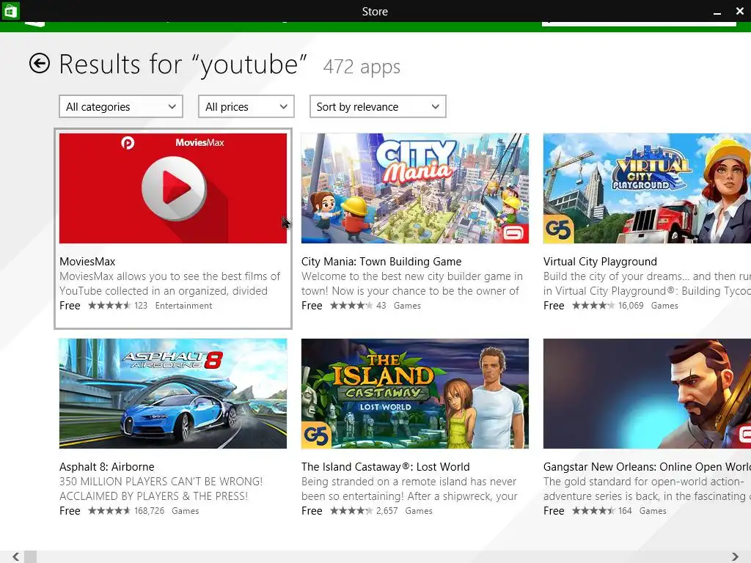The height and width of the screenshot is (563, 751).
Task: Open The Island Castaway thumbnail
Action: point(415,394)
